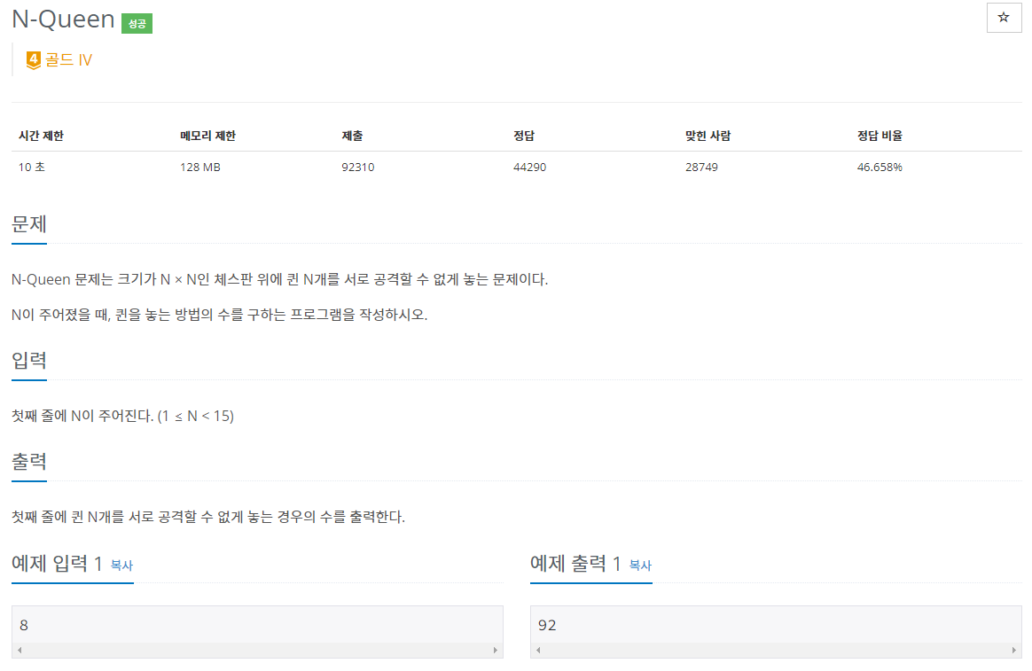Screen dimensions: 1032x671
Task: Click the green 성공 status label
Action: pyautogui.click(x=137, y=24)
